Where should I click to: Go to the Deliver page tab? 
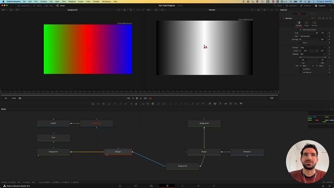[214, 186]
